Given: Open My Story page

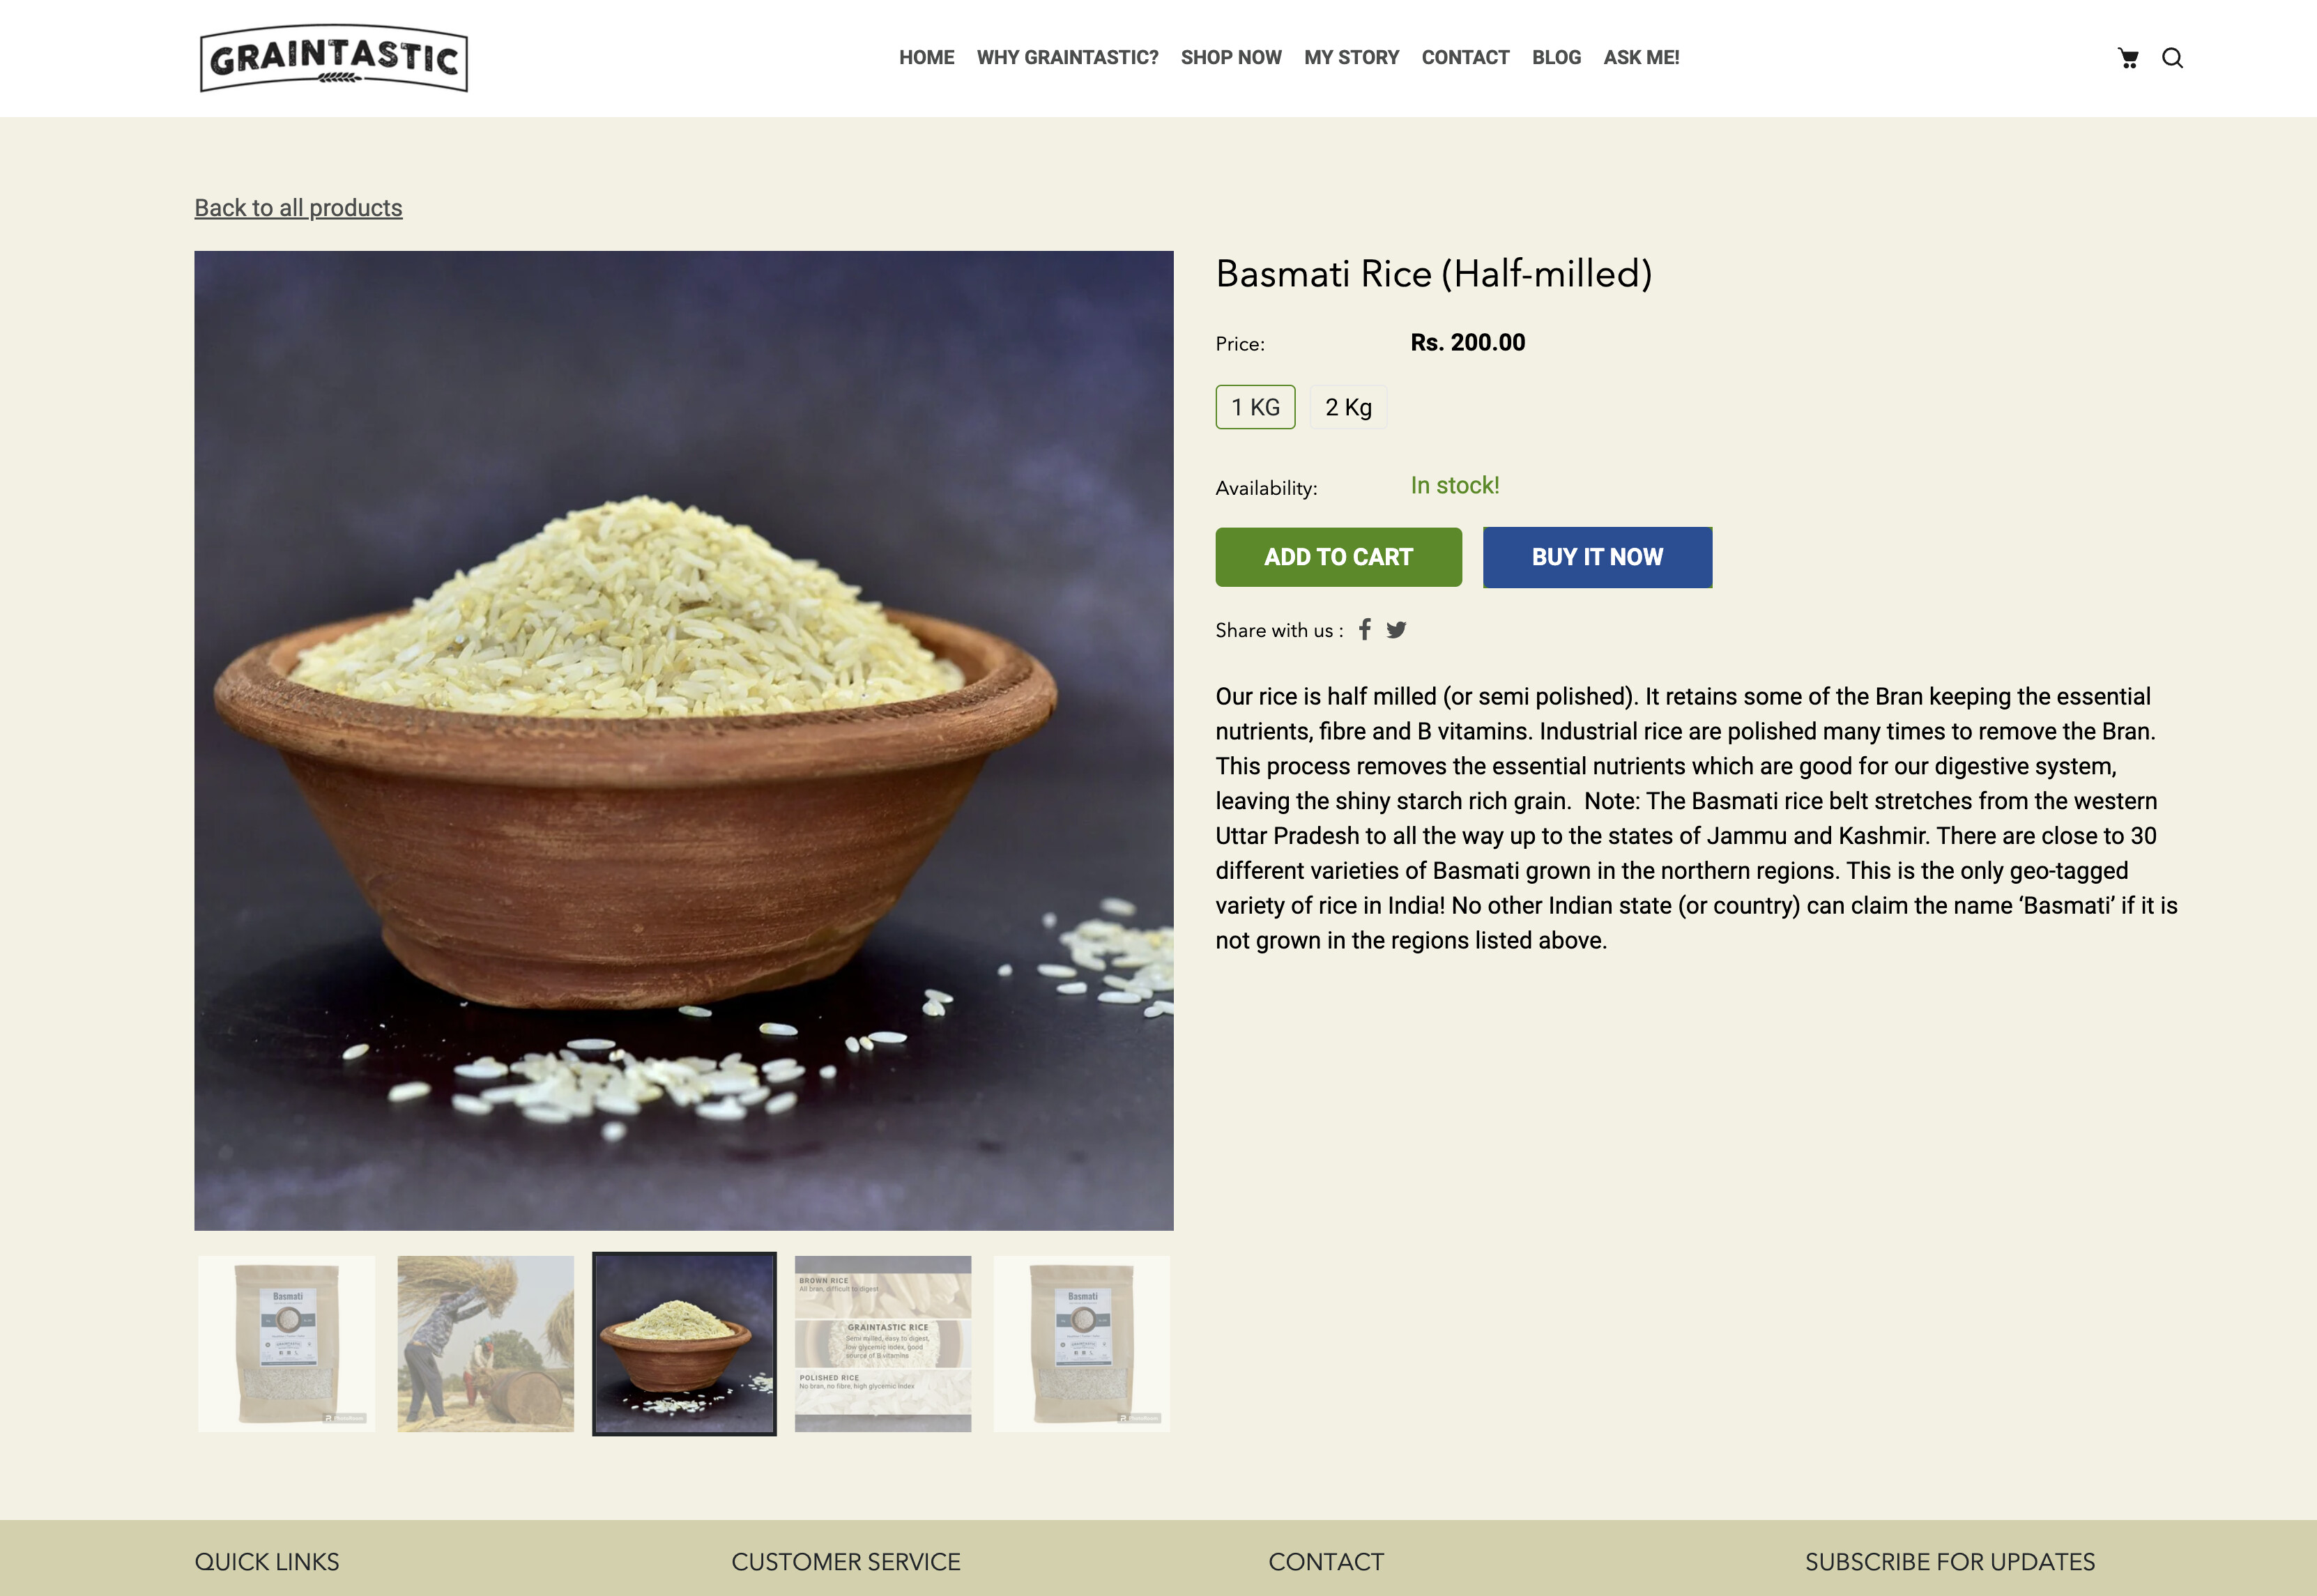Looking at the screenshot, I should coord(1351,58).
